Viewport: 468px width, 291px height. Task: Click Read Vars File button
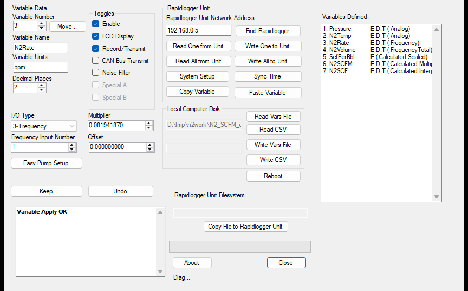[273, 117]
